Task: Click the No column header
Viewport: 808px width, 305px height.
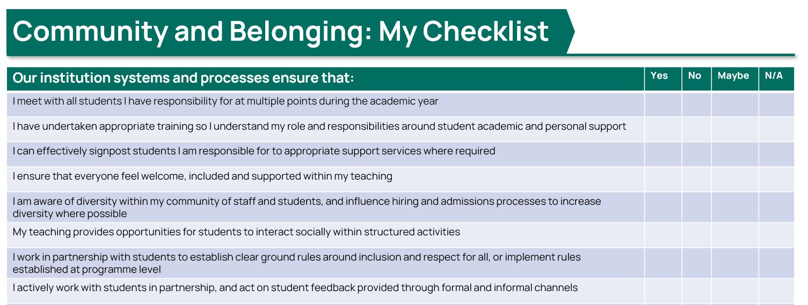Action: [695, 76]
